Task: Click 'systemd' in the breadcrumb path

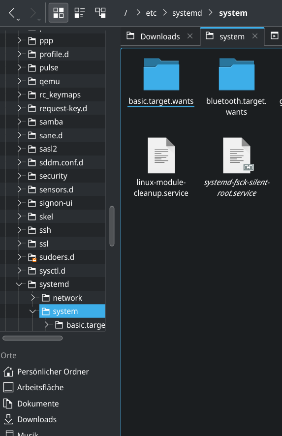Action: 187,13
